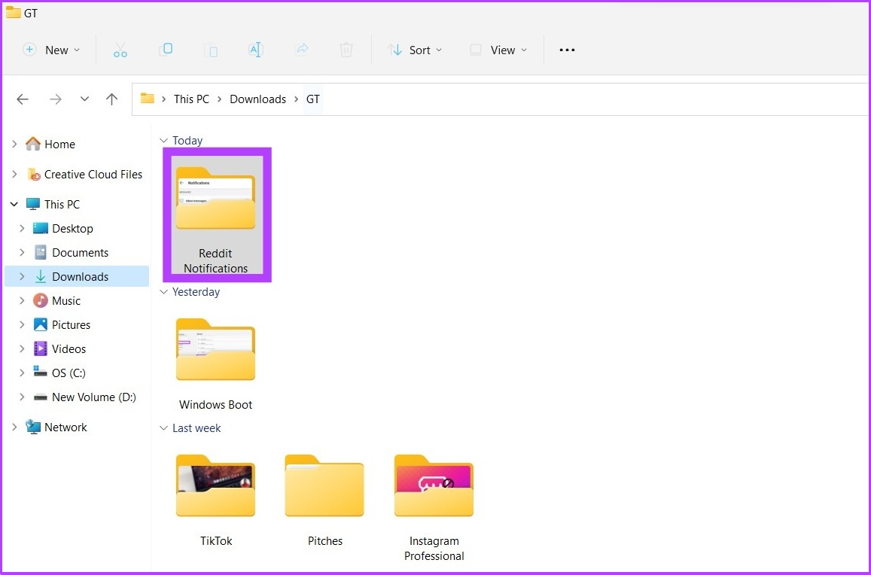Open the Sort dropdown menu

point(415,50)
